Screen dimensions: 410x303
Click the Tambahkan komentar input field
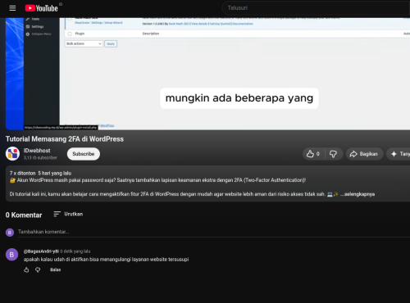(214, 232)
